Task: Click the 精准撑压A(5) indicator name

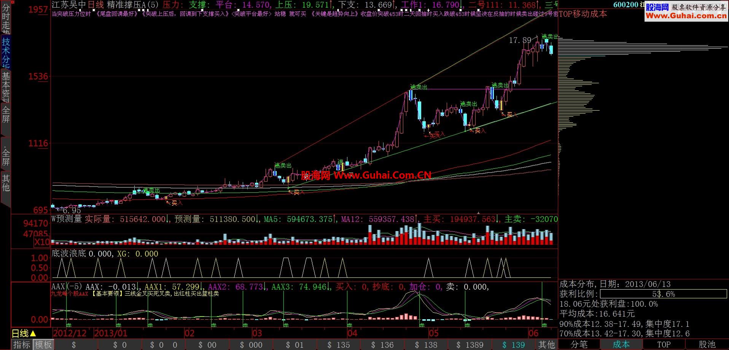Action: click(x=133, y=5)
